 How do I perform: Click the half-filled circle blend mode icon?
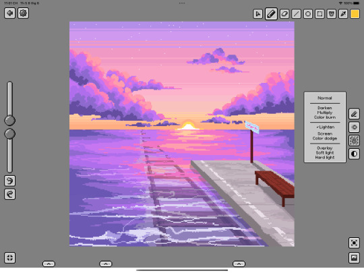coord(354,154)
